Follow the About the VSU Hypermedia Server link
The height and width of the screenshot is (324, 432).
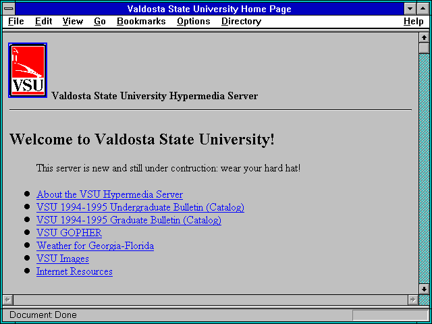click(109, 194)
